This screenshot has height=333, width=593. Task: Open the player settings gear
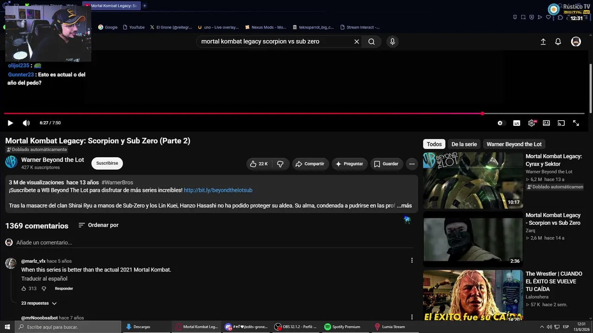[531, 123]
